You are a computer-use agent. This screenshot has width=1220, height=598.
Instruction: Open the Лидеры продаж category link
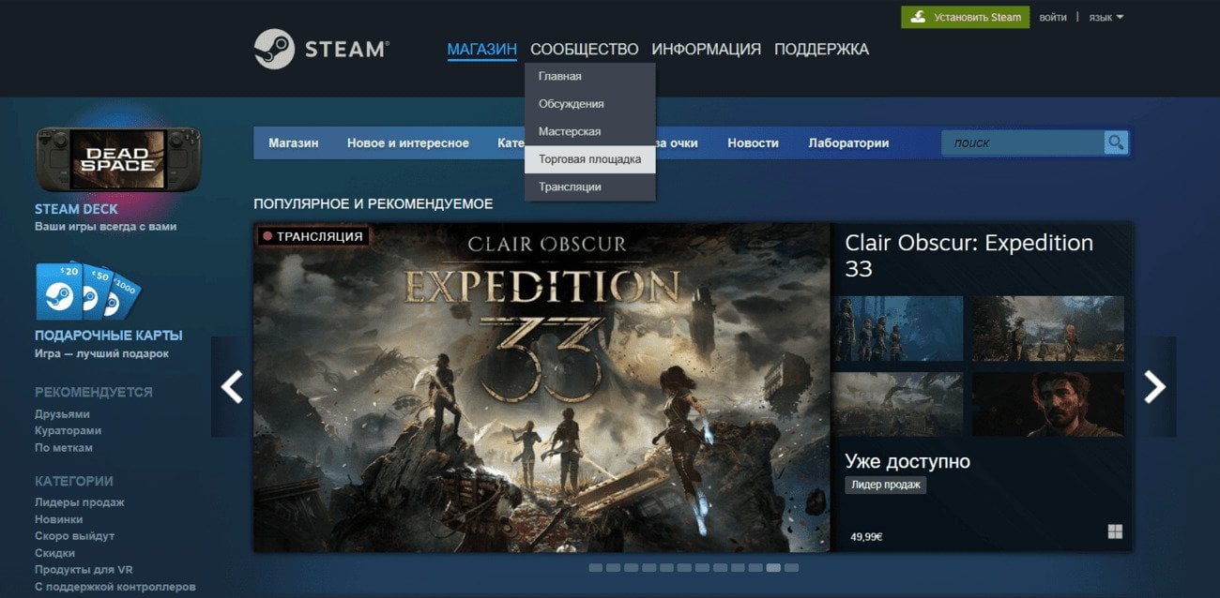(80, 502)
